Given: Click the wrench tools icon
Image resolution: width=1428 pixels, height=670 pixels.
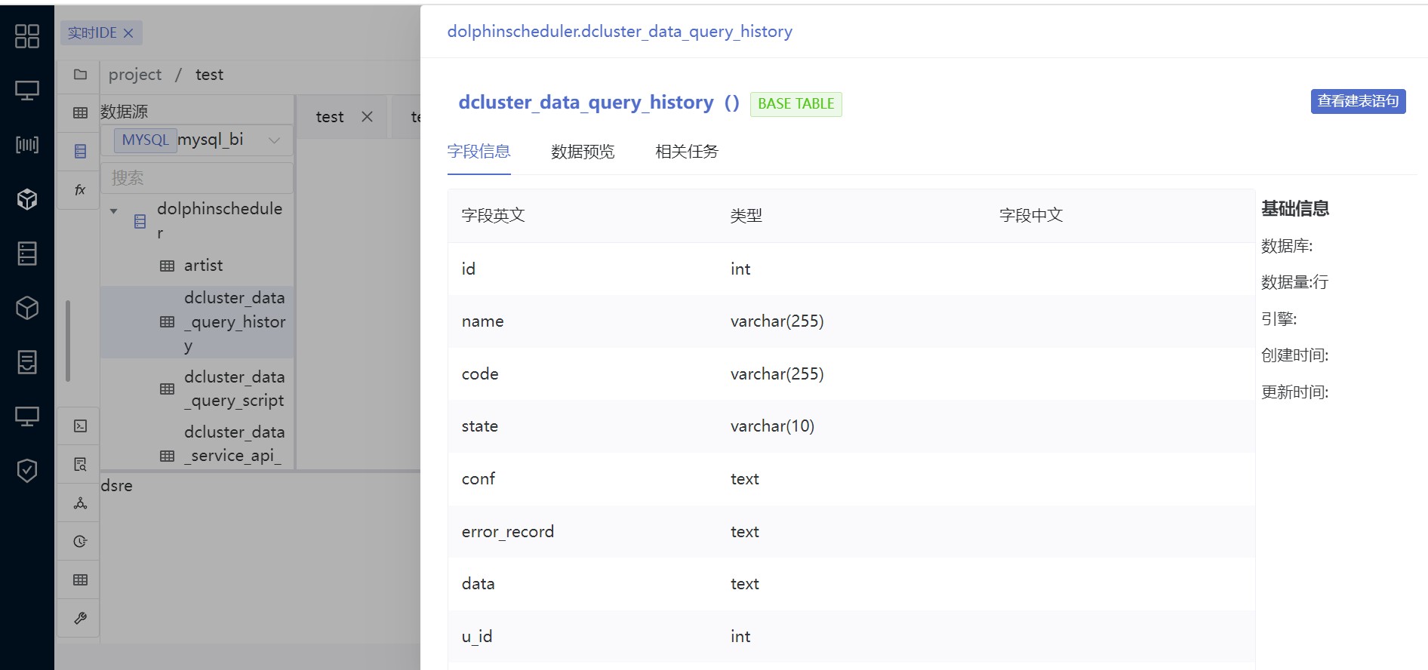Looking at the screenshot, I should 80,618.
